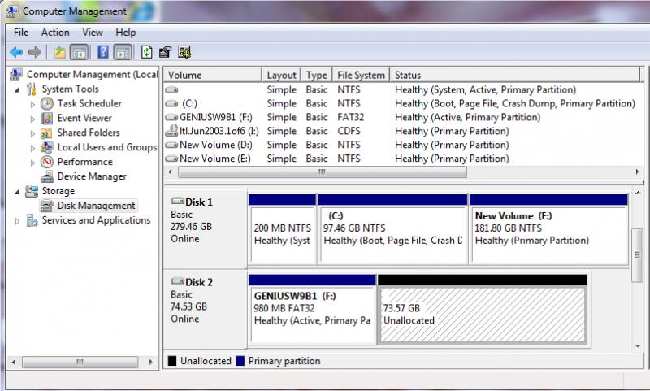Sort by the File System column header
Viewport: 650px width, 391px height.
point(360,75)
